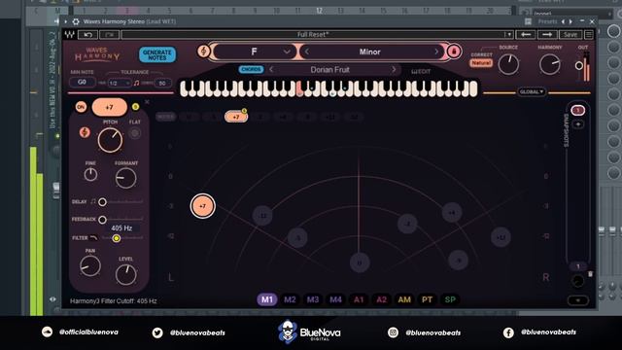Open the Waves hamburger menu

[x=589, y=35]
